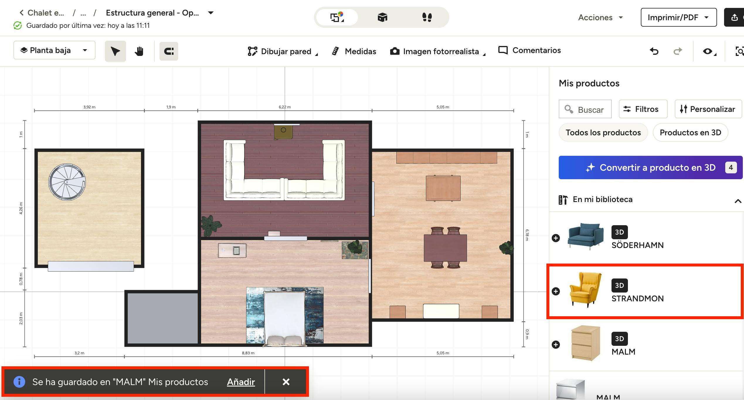This screenshot has width=744, height=400.
Task: Click the Buscar search field
Action: click(585, 109)
